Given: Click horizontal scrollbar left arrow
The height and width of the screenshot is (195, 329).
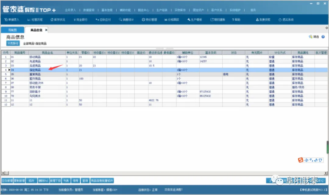Looking at the screenshot, I should pos(3,173).
